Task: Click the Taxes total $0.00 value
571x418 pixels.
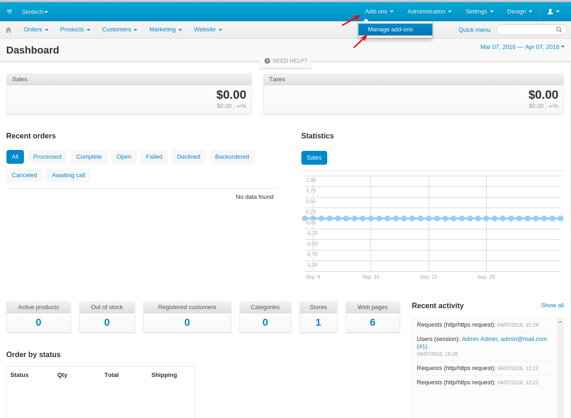Action: (x=543, y=95)
